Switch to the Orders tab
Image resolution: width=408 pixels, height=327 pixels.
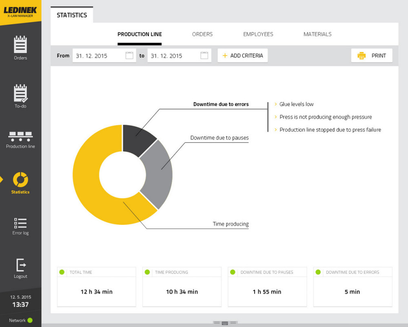[202, 34]
